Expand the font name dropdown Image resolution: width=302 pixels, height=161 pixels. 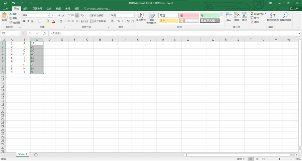(x=48, y=15)
